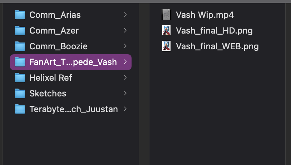This screenshot has height=165, width=291.
Task: Click the Helixel Ref folder icon
Action: click(x=20, y=78)
